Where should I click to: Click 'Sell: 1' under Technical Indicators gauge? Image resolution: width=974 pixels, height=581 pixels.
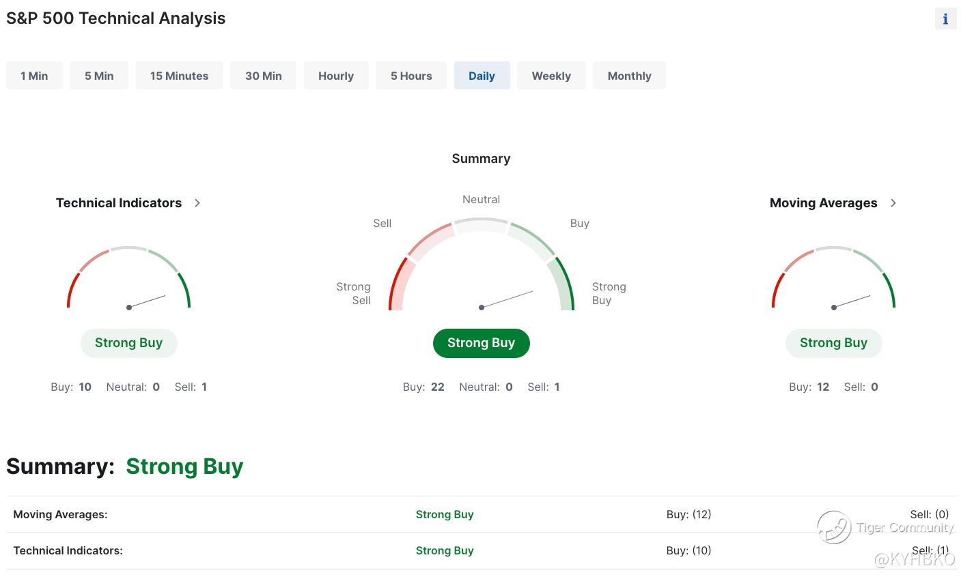191,387
